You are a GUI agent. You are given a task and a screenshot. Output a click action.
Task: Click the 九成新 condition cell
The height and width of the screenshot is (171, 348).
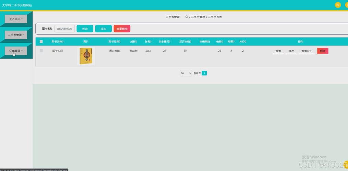click(x=133, y=51)
